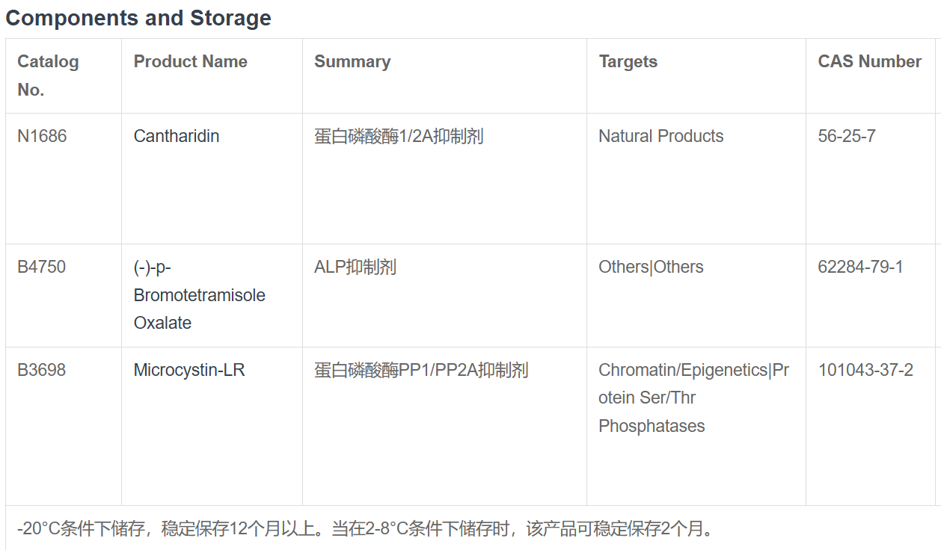Click CAS number 101043-37-2
The width and height of the screenshot is (941, 550).
pyautogui.click(x=865, y=370)
